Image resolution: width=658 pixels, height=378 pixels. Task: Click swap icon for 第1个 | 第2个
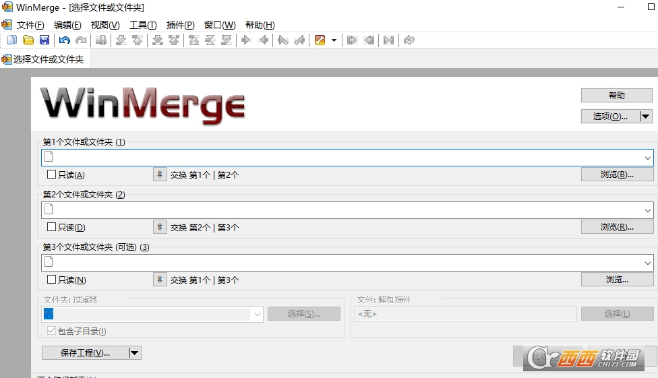160,175
